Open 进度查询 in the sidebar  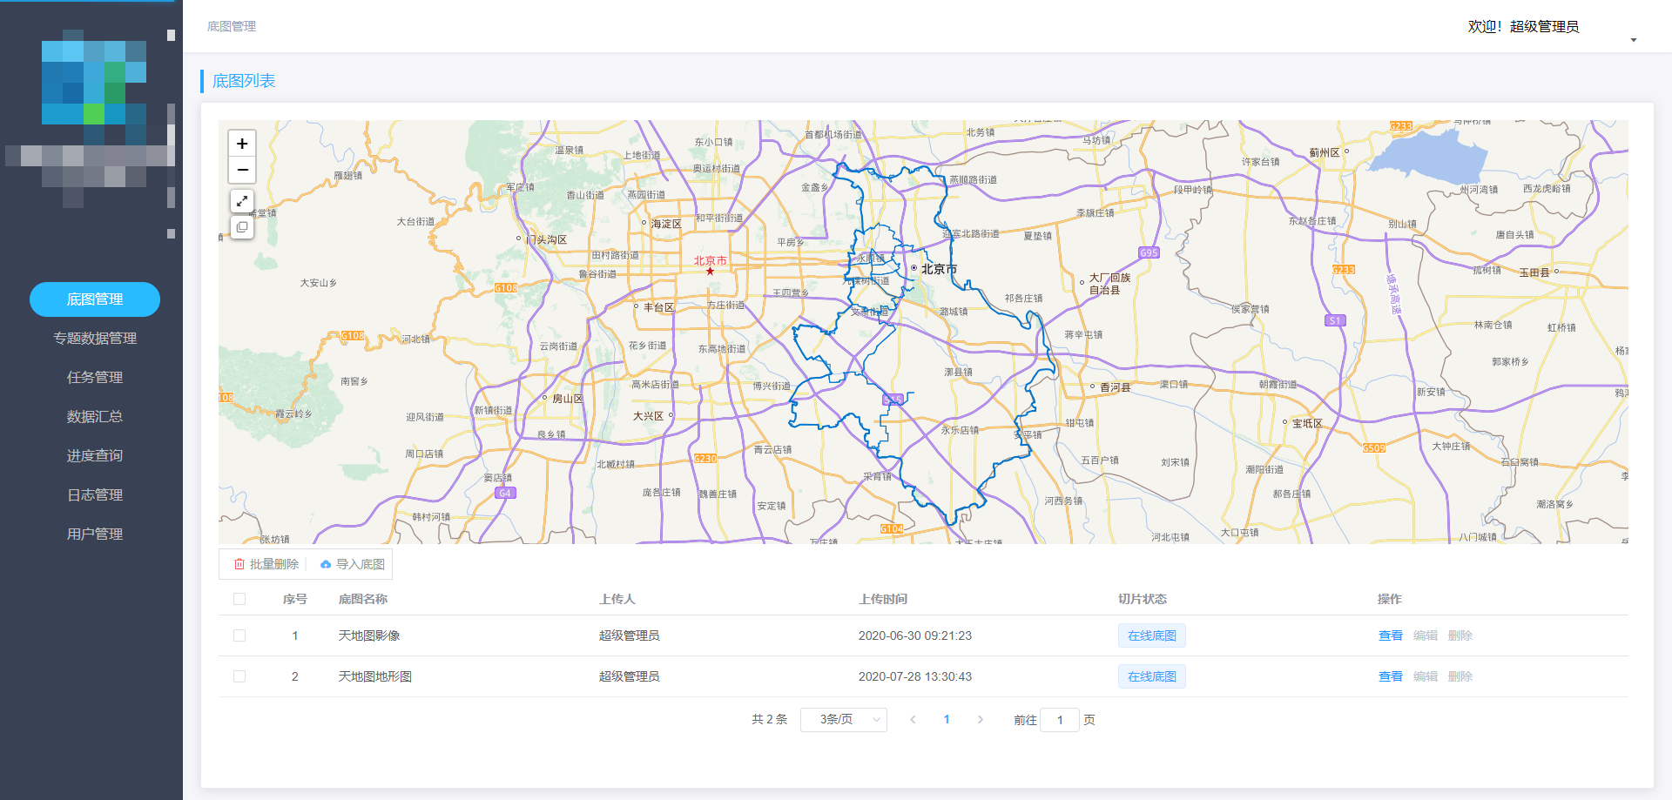(x=95, y=456)
